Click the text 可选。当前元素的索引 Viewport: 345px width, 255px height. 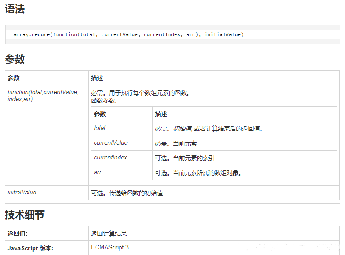pyautogui.click(x=185, y=158)
